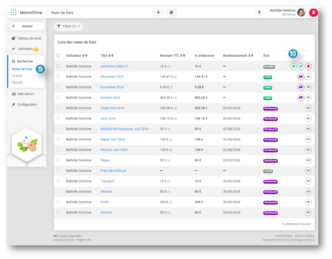The width and height of the screenshot is (332, 259).
Task: Click the purple reimburse icon for Novembre 2024
Action: click(x=301, y=87)
